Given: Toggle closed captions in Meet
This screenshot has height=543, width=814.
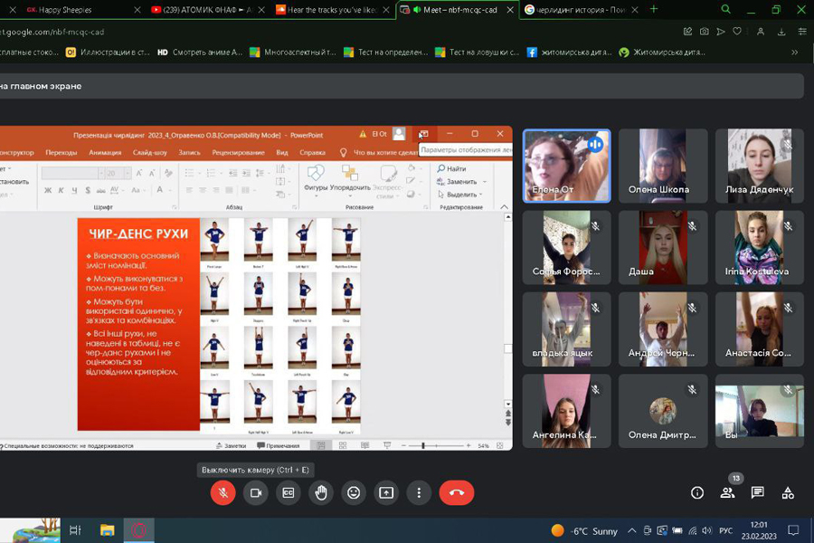Looking at the screenshot, I should 289,492.
